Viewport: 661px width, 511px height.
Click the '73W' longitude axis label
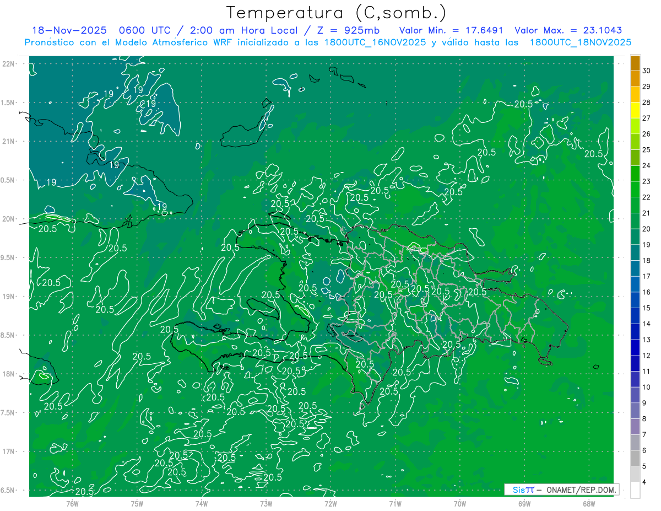[266, 503]
